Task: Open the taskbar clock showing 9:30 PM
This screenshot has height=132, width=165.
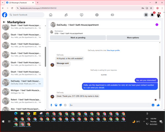Action: (153, 121)
